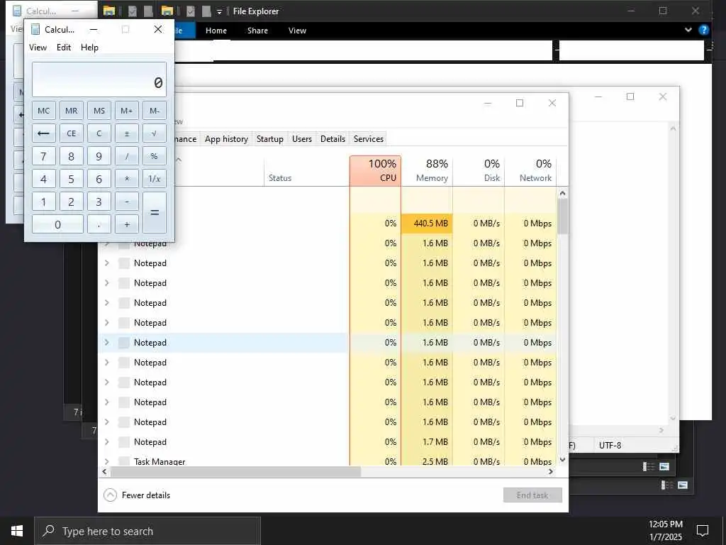Switch to the Startup tab in Task Manager
This screenshot has width=726, height=545.
click(x=270, y=139)
